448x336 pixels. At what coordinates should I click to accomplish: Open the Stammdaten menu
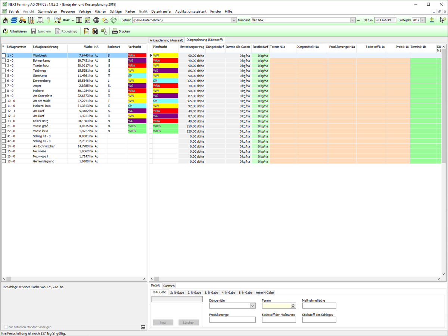47,12
